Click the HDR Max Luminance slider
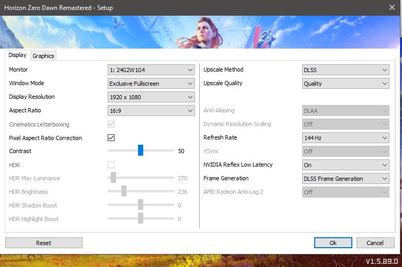 [x=141, y=178]
